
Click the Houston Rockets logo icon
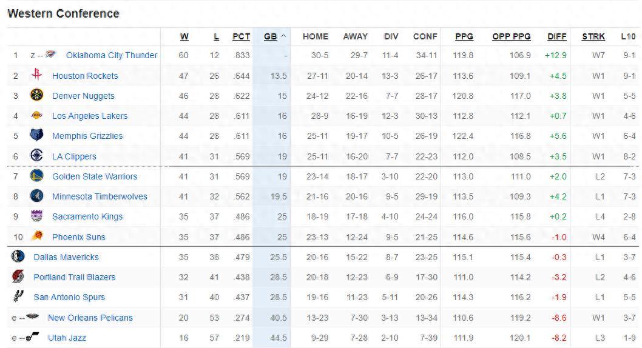click(36, 75)
